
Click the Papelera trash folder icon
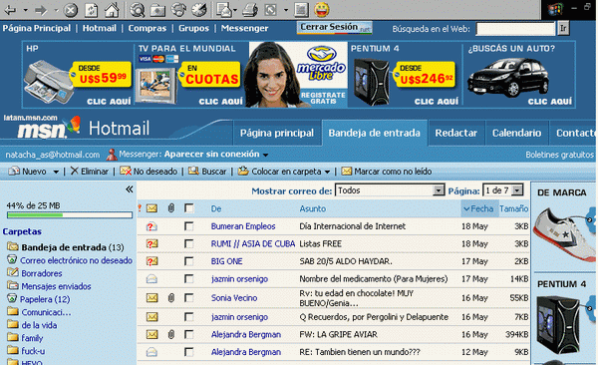point(12,298)
